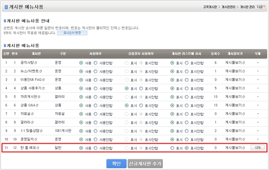
Task: Click the 등록수 column header
Action: [215, 54]
